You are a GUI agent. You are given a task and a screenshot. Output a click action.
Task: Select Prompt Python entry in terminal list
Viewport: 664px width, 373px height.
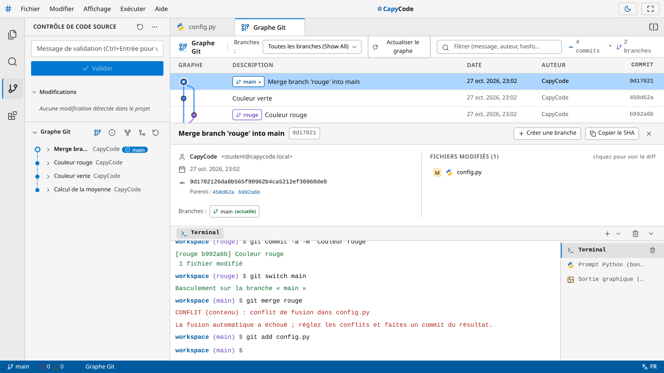pos(612,265)
